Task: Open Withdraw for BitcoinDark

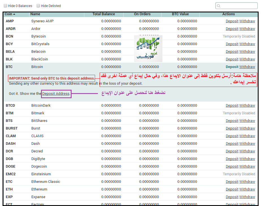Action: click(247, 106)
